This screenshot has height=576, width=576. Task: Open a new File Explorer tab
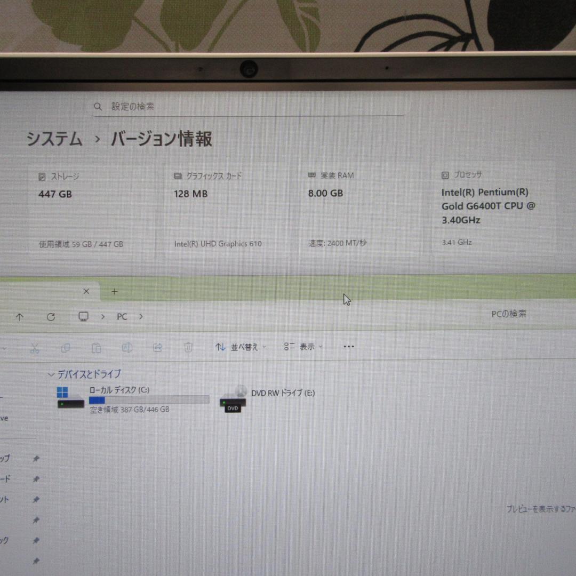[x=114, y=291]
